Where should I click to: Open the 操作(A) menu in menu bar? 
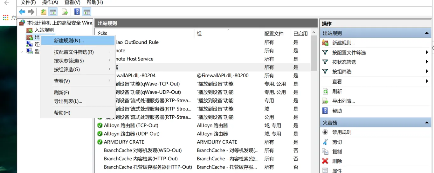coord(50,3)
